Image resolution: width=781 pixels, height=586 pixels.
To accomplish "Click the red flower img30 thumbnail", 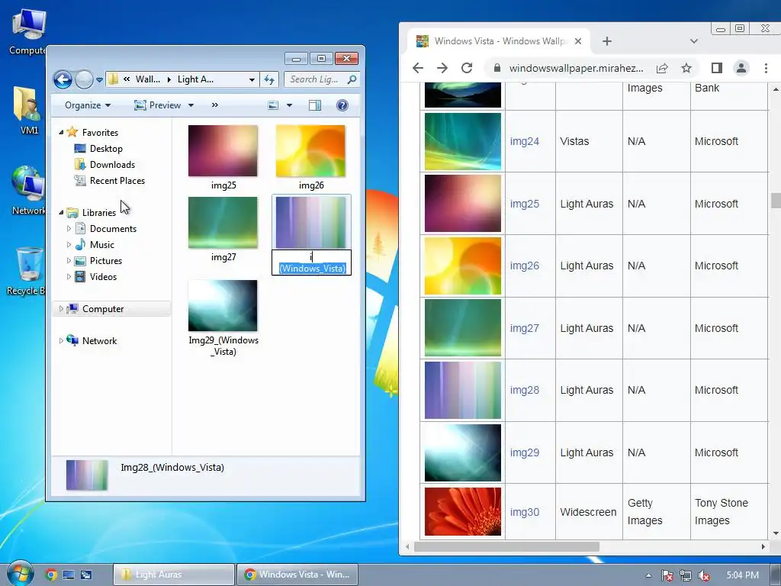I will [x=463, y=512].
